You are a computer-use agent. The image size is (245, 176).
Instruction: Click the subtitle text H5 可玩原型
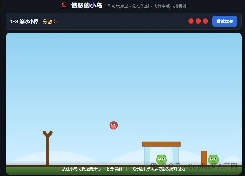tap(116, 6)
